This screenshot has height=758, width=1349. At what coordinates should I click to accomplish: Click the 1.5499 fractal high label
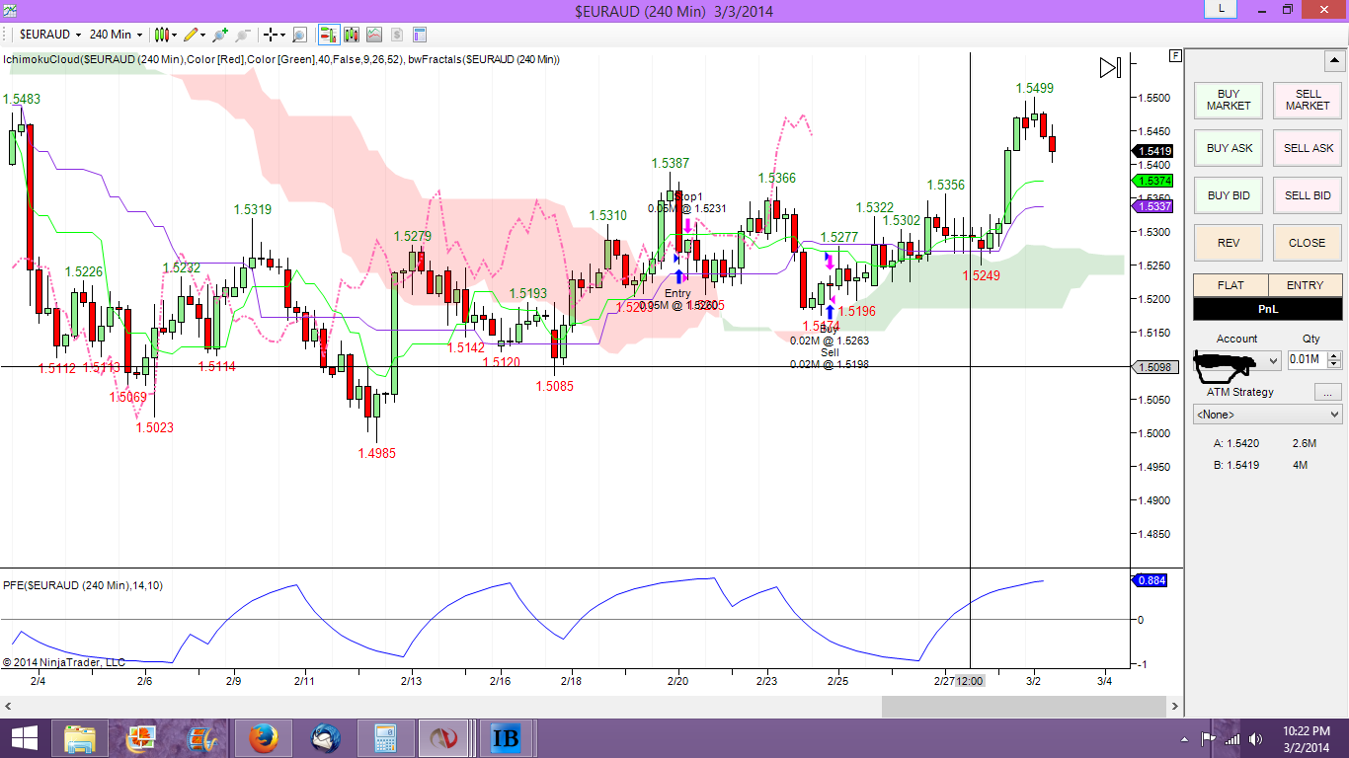1035,88
